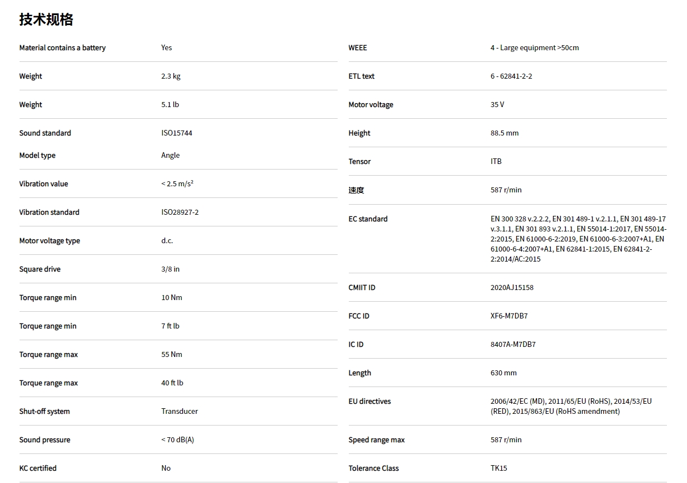The image size is (687, 483).
Task: Select the Transducer value text
Action: pyautogui.click(x=179, y=412)
